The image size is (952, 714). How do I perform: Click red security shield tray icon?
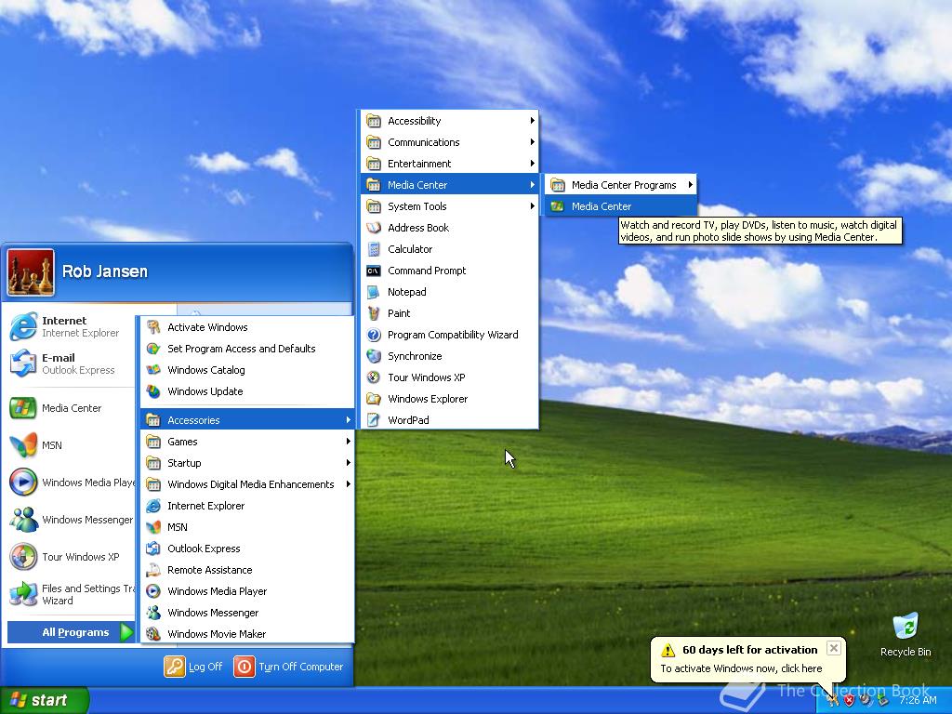coord(849,700)
